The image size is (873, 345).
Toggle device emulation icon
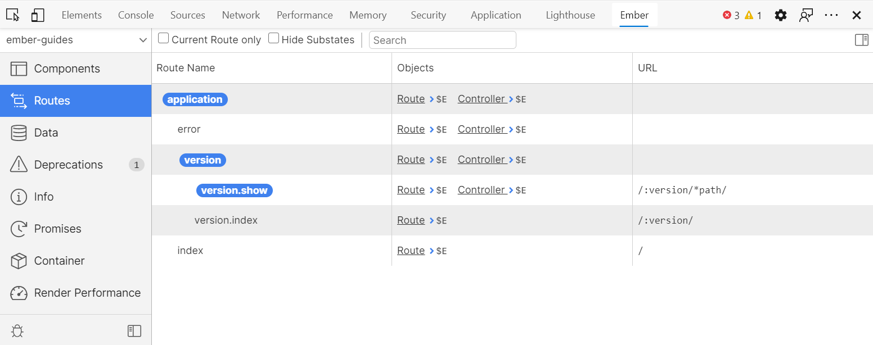[x=38, y=15]
